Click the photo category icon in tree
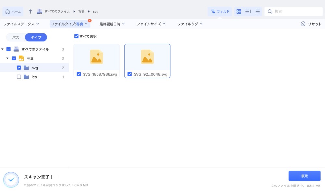325x191 pixels. click(x=21, y=58)
